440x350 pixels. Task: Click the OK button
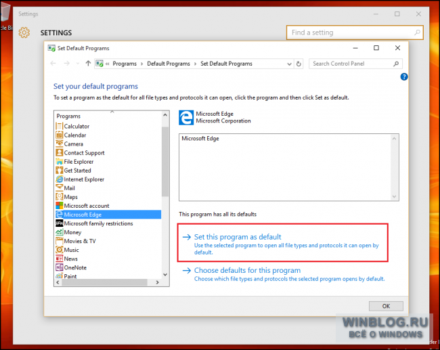pos(386,306)
